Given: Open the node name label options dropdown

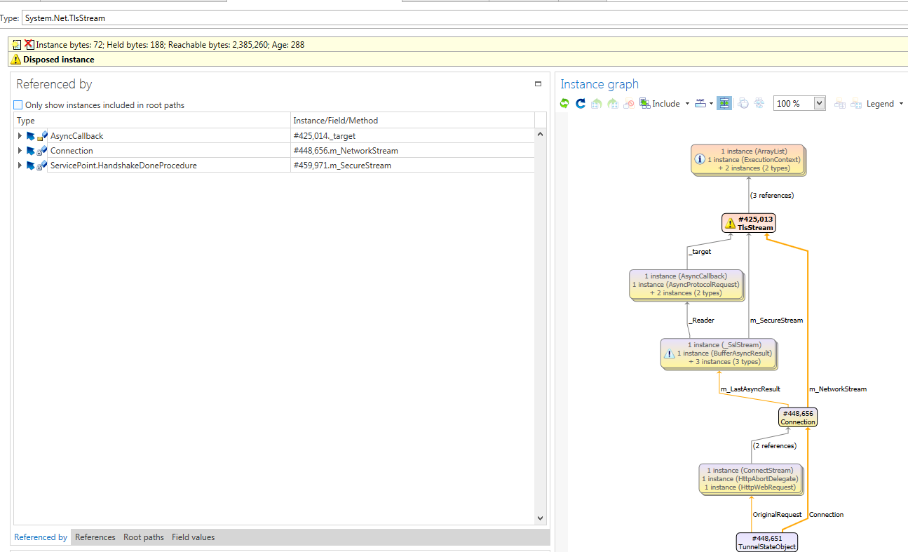Looking at the screenshot, I should (x=704, y=104).
